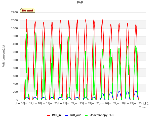
Task: Click the 1200 y-axis tick label
Action: pos(15,52)
